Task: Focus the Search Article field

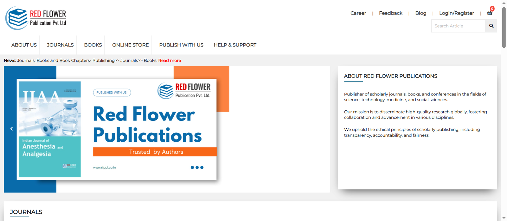Action: (x=458, y=26)
